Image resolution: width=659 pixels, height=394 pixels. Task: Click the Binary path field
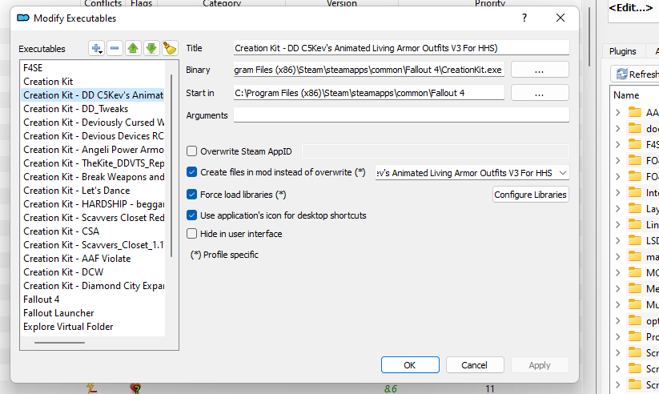pyautogui.click(x=368, y=70)
